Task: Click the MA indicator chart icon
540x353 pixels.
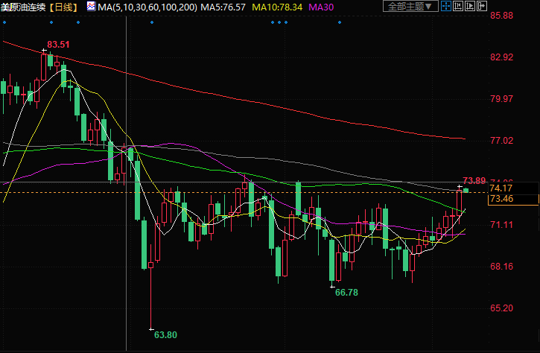Action: (91, 6)
